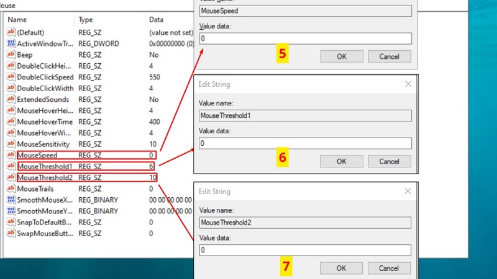Select the MouseThreshold1 entry name
Screen dimensions: 497x279
[45, 166]
